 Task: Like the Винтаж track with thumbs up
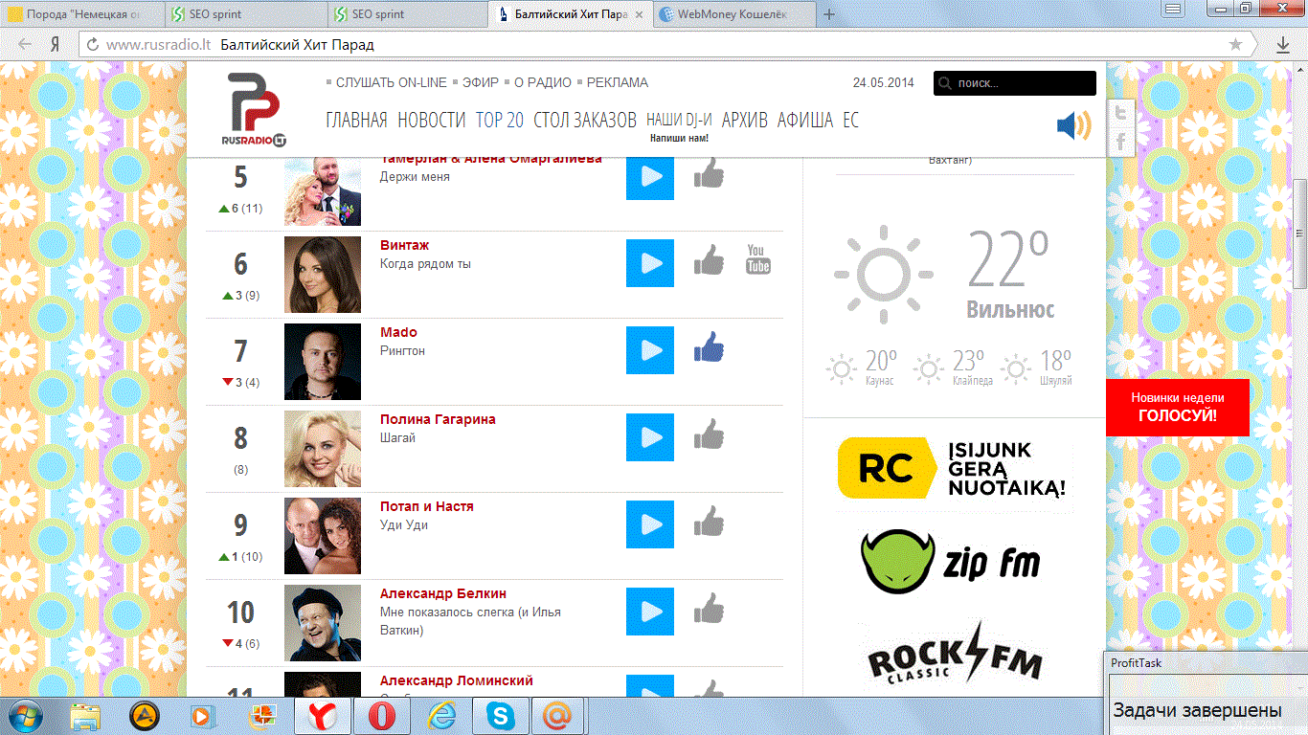click(709, 259)
